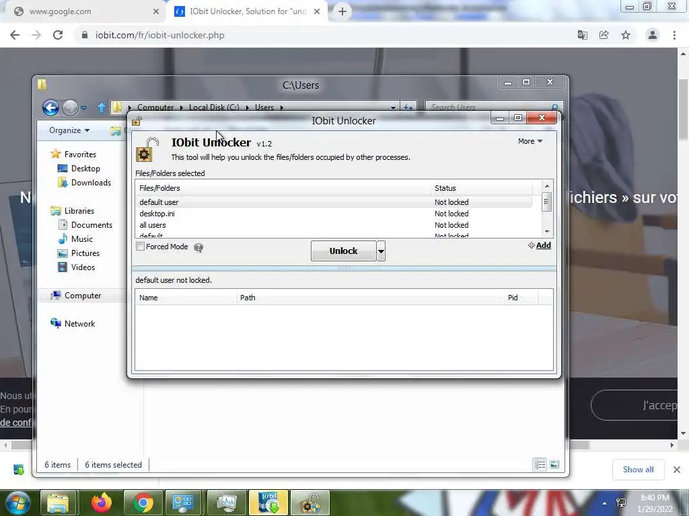Click the Forward arrow in Explorer window

point(70,107)
